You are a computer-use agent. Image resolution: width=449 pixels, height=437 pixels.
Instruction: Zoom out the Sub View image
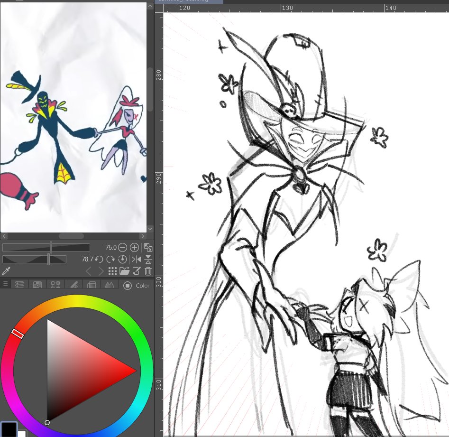coord(122,247)
